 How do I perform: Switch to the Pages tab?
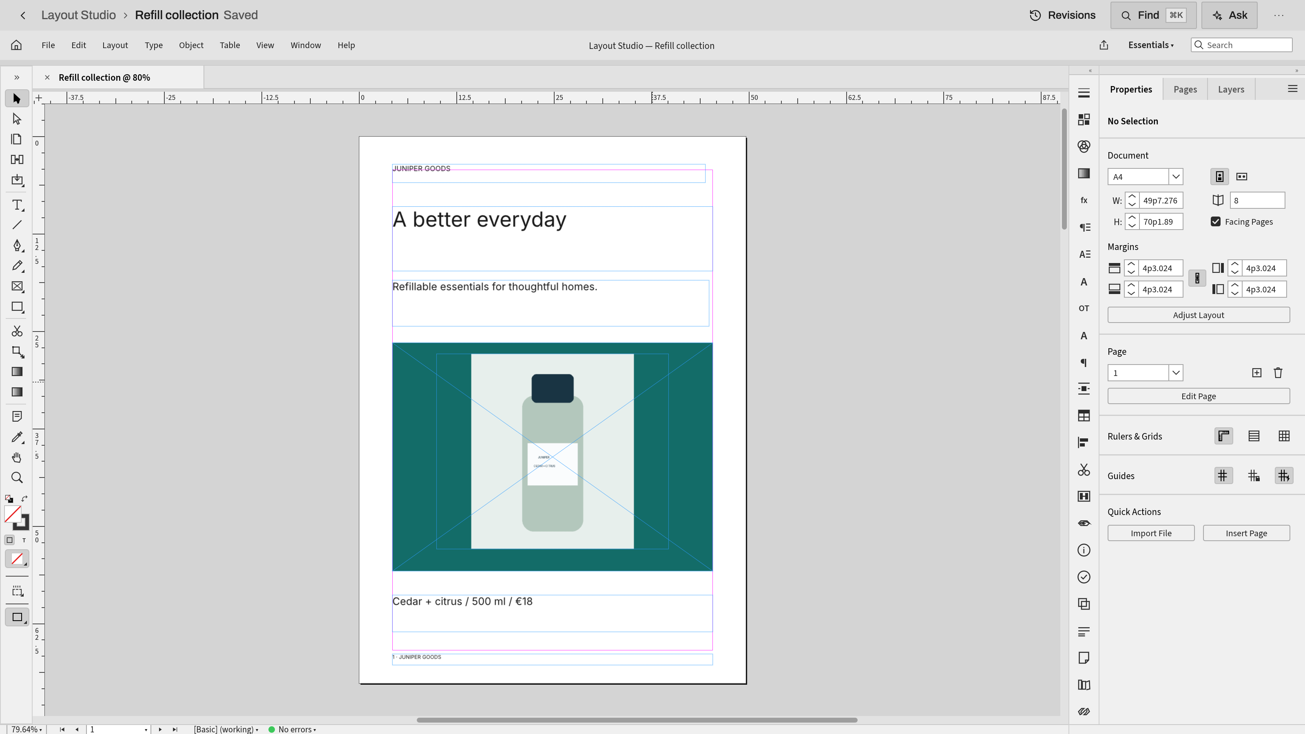tap(1185, 89)
